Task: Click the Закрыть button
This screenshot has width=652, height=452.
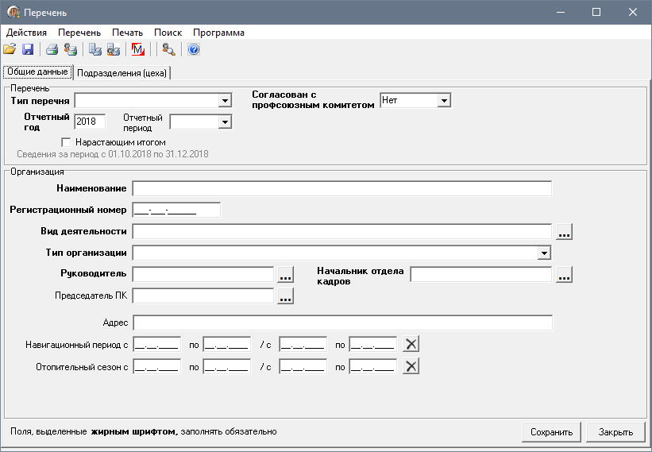Action: coord(615,432)
